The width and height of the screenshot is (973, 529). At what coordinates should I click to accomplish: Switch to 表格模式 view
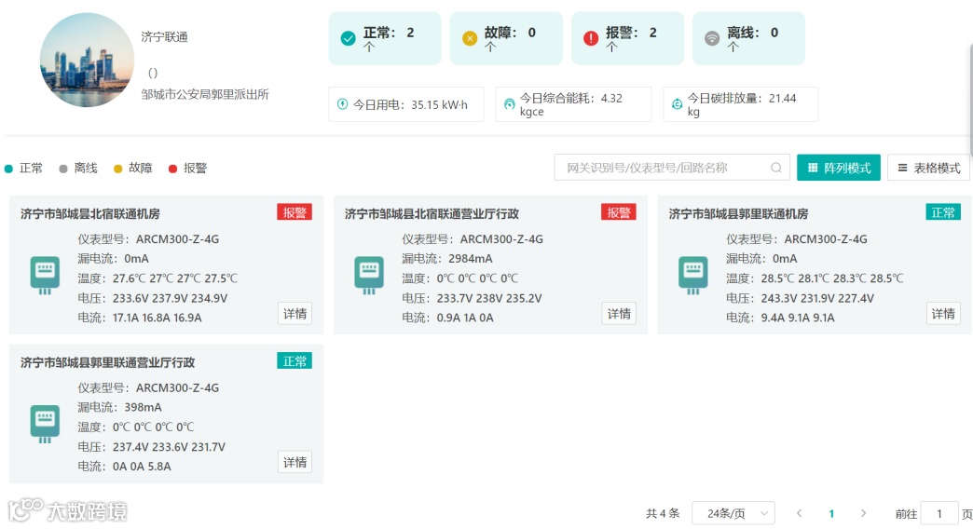point(928,168)
